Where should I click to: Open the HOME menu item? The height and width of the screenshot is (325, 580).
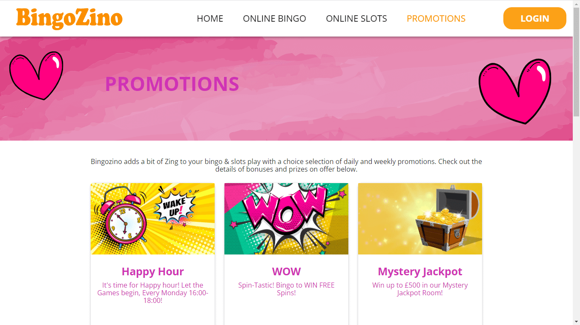(x=210, y=19)
